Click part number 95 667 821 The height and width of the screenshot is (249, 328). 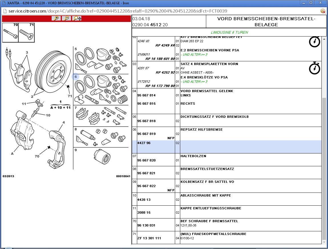[x=146, y=173]
